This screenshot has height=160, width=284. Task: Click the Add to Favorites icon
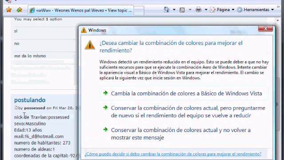(x=19, y=10)
